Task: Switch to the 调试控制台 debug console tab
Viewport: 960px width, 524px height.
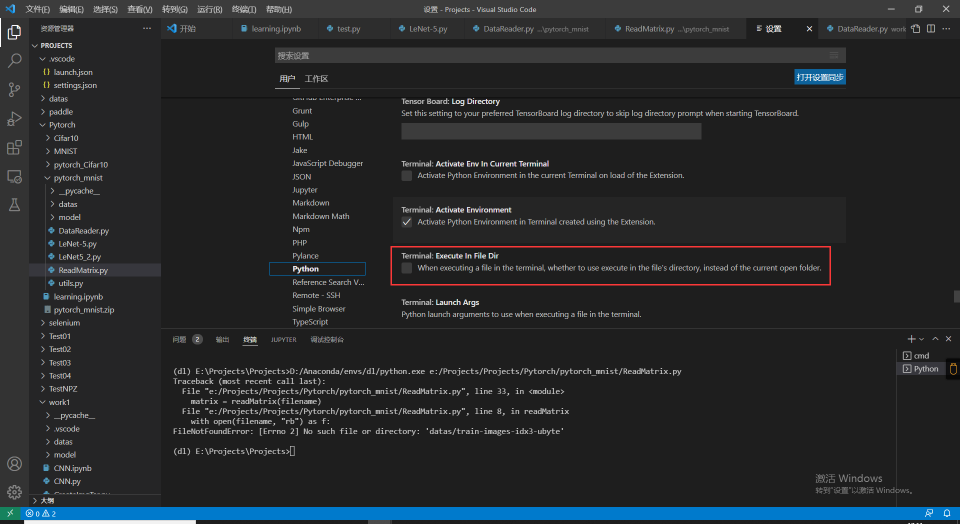Action: pos(327,339)
